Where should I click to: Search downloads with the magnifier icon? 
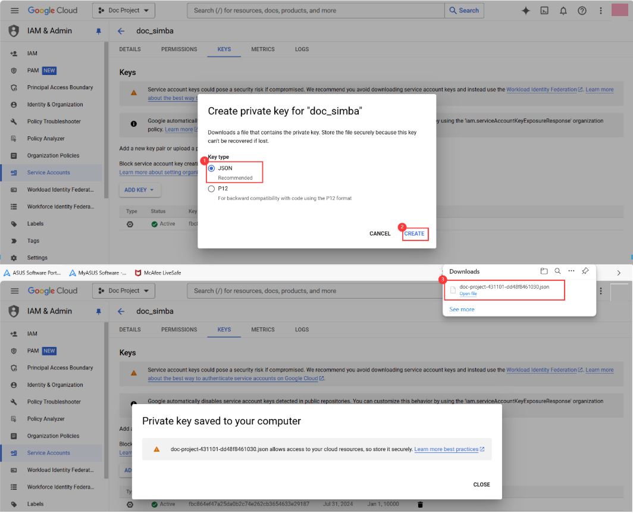pyautogui.click(x=557, y=271)
